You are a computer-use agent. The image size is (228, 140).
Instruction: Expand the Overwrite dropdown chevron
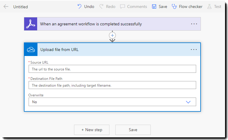point(188,102)
